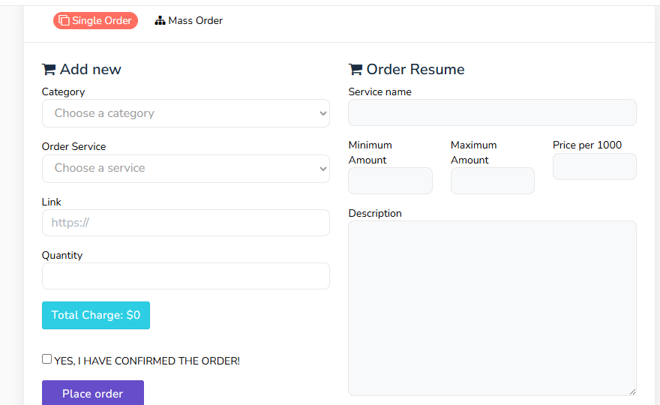Click the Price per 1000 field
660x405 pixels.
pos(594,166)
